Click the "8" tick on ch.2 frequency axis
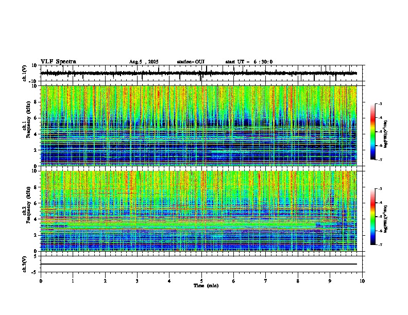Screen dimensions: 408x315 point(36,187)
